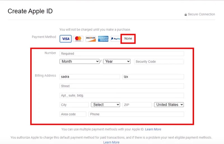The image size is (224, 144).
Task: Open the United States country dropdown
Action: [x=169, y=105]
